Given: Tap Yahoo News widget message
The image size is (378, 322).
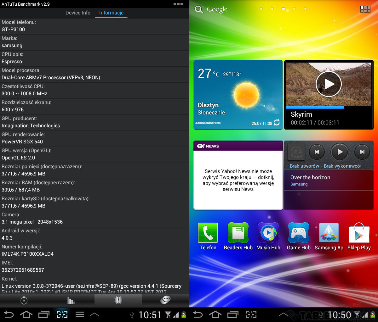Looking at the screenshot, I should (x=238, y=180).
